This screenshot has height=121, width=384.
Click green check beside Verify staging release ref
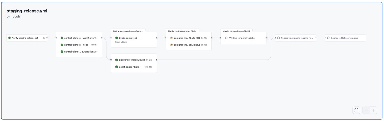(x=10, y=38)
